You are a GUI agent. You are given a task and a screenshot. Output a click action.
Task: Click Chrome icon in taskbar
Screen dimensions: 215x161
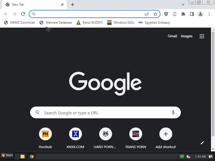[32, 156]
